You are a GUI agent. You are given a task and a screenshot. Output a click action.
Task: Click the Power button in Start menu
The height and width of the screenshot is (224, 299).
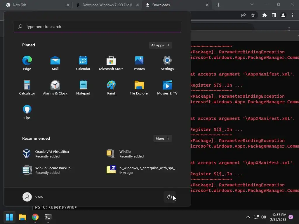click(x=170, y=197)
